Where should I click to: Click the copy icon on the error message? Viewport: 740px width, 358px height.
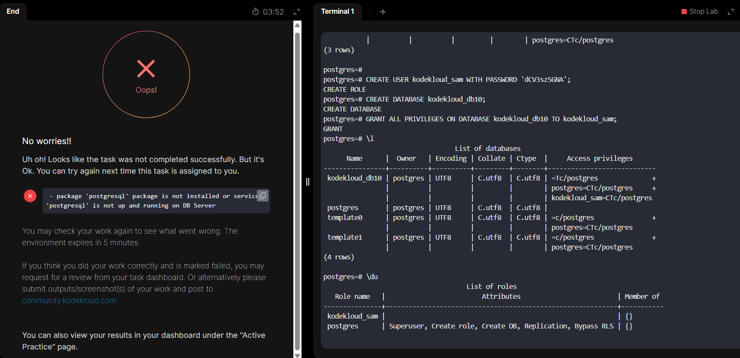point(262,196)
